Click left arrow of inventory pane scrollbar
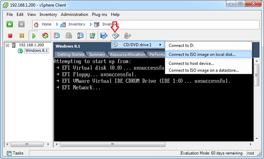Screen dimensions: 264x159 [x=7, y=144]
